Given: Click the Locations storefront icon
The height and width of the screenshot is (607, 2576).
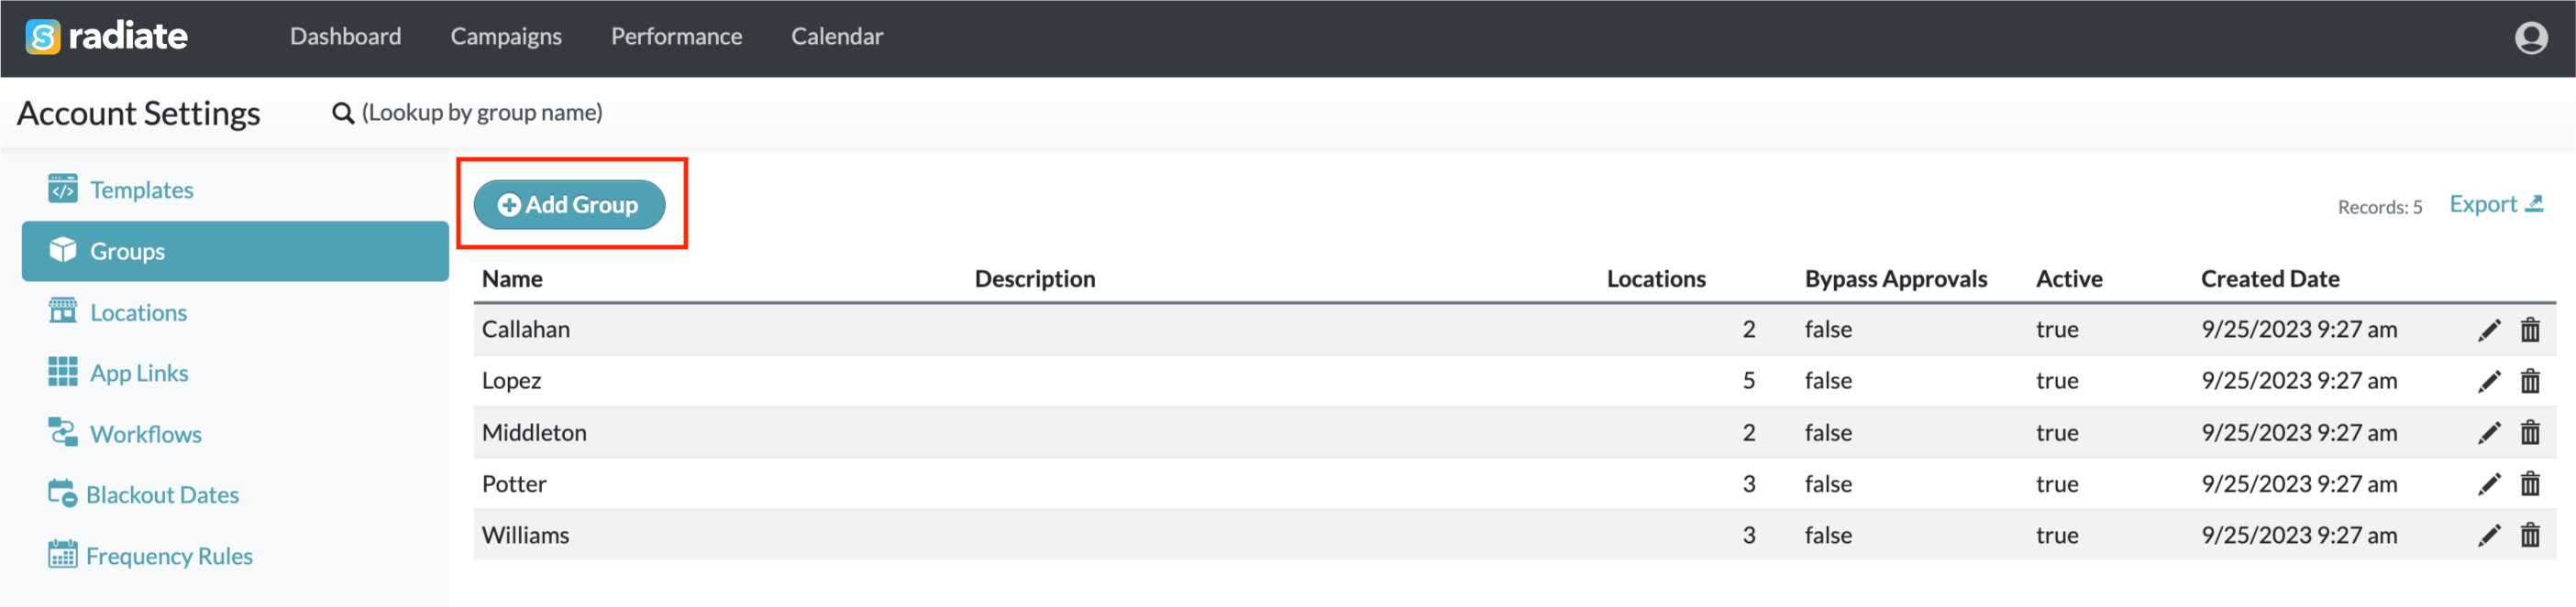Looking at the screenshot, I should (x=63, y=310).
